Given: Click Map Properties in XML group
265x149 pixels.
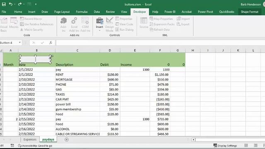Looking at the screenshot, I should click(161, 19).
